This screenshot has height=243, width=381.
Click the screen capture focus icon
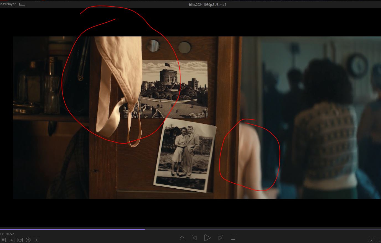[x=37, y=240]
